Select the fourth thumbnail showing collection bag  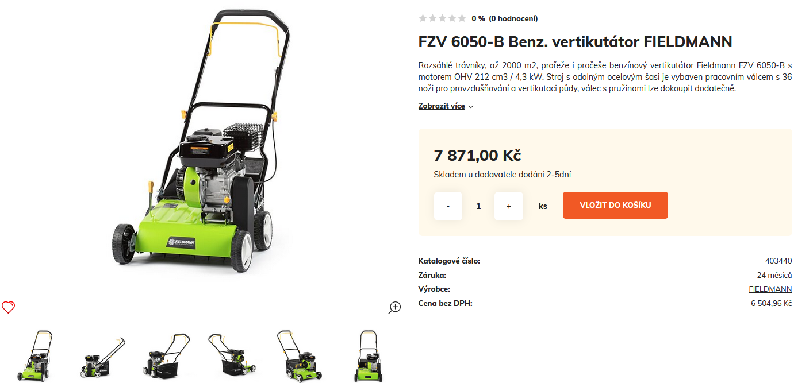point(232,356)
